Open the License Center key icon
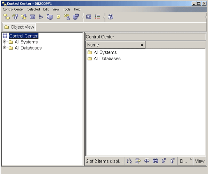Viewport: 208px width, 174px height. coord(67,17)
